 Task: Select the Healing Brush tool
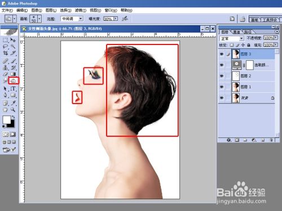coord(5,61)
